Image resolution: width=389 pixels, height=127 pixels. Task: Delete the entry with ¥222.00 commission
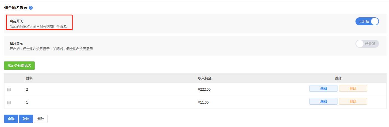point(353,88)
